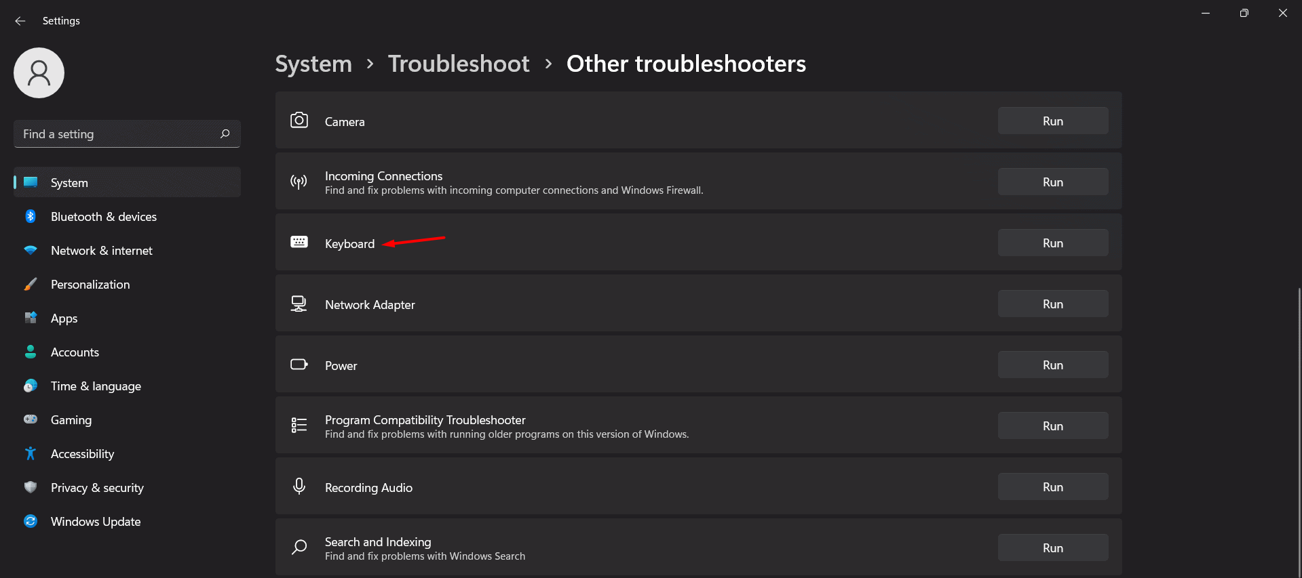Go back to System via the breadcrumb
The image size is (1302, 578).
click(313, 64)
